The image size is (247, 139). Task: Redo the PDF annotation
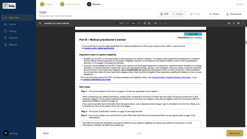coord(165,23)
